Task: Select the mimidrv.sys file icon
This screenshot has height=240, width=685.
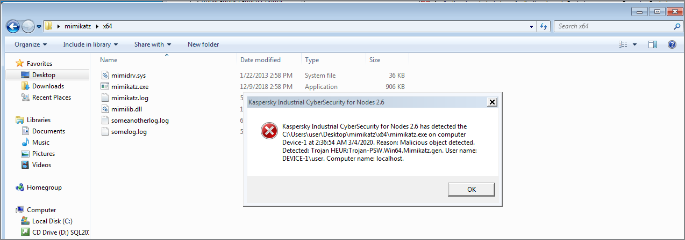Action: 105,76
